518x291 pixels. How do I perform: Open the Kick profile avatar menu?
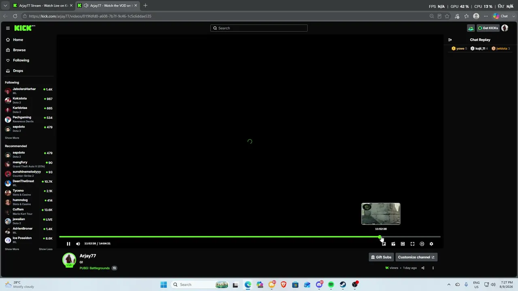(505, 28)
